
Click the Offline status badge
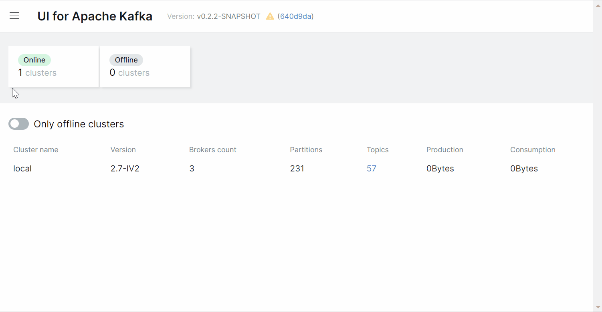click(126, 60)
